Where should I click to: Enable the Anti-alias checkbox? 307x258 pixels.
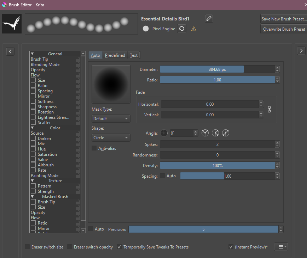pyautogui.click(x=94, y=148)
